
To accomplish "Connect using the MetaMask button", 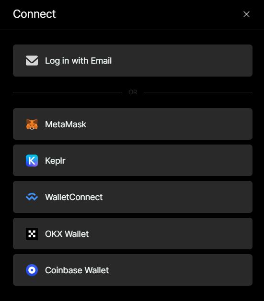I will click(133, 124).
